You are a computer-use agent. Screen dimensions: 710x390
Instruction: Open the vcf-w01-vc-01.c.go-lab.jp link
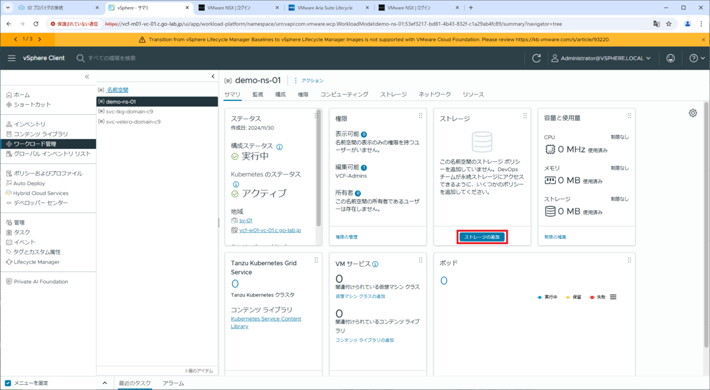point(270,230)
